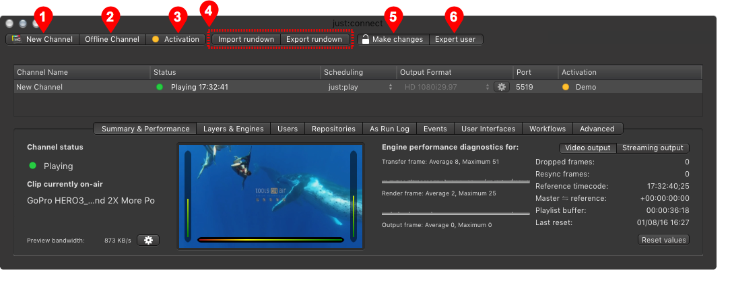Click the left audio level meter
730x283 pixels.
click(x=188, y=196)
